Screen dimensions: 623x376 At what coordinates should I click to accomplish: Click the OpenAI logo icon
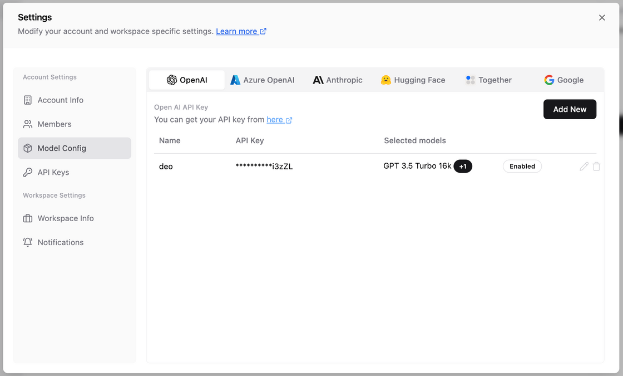click(172, 80)
